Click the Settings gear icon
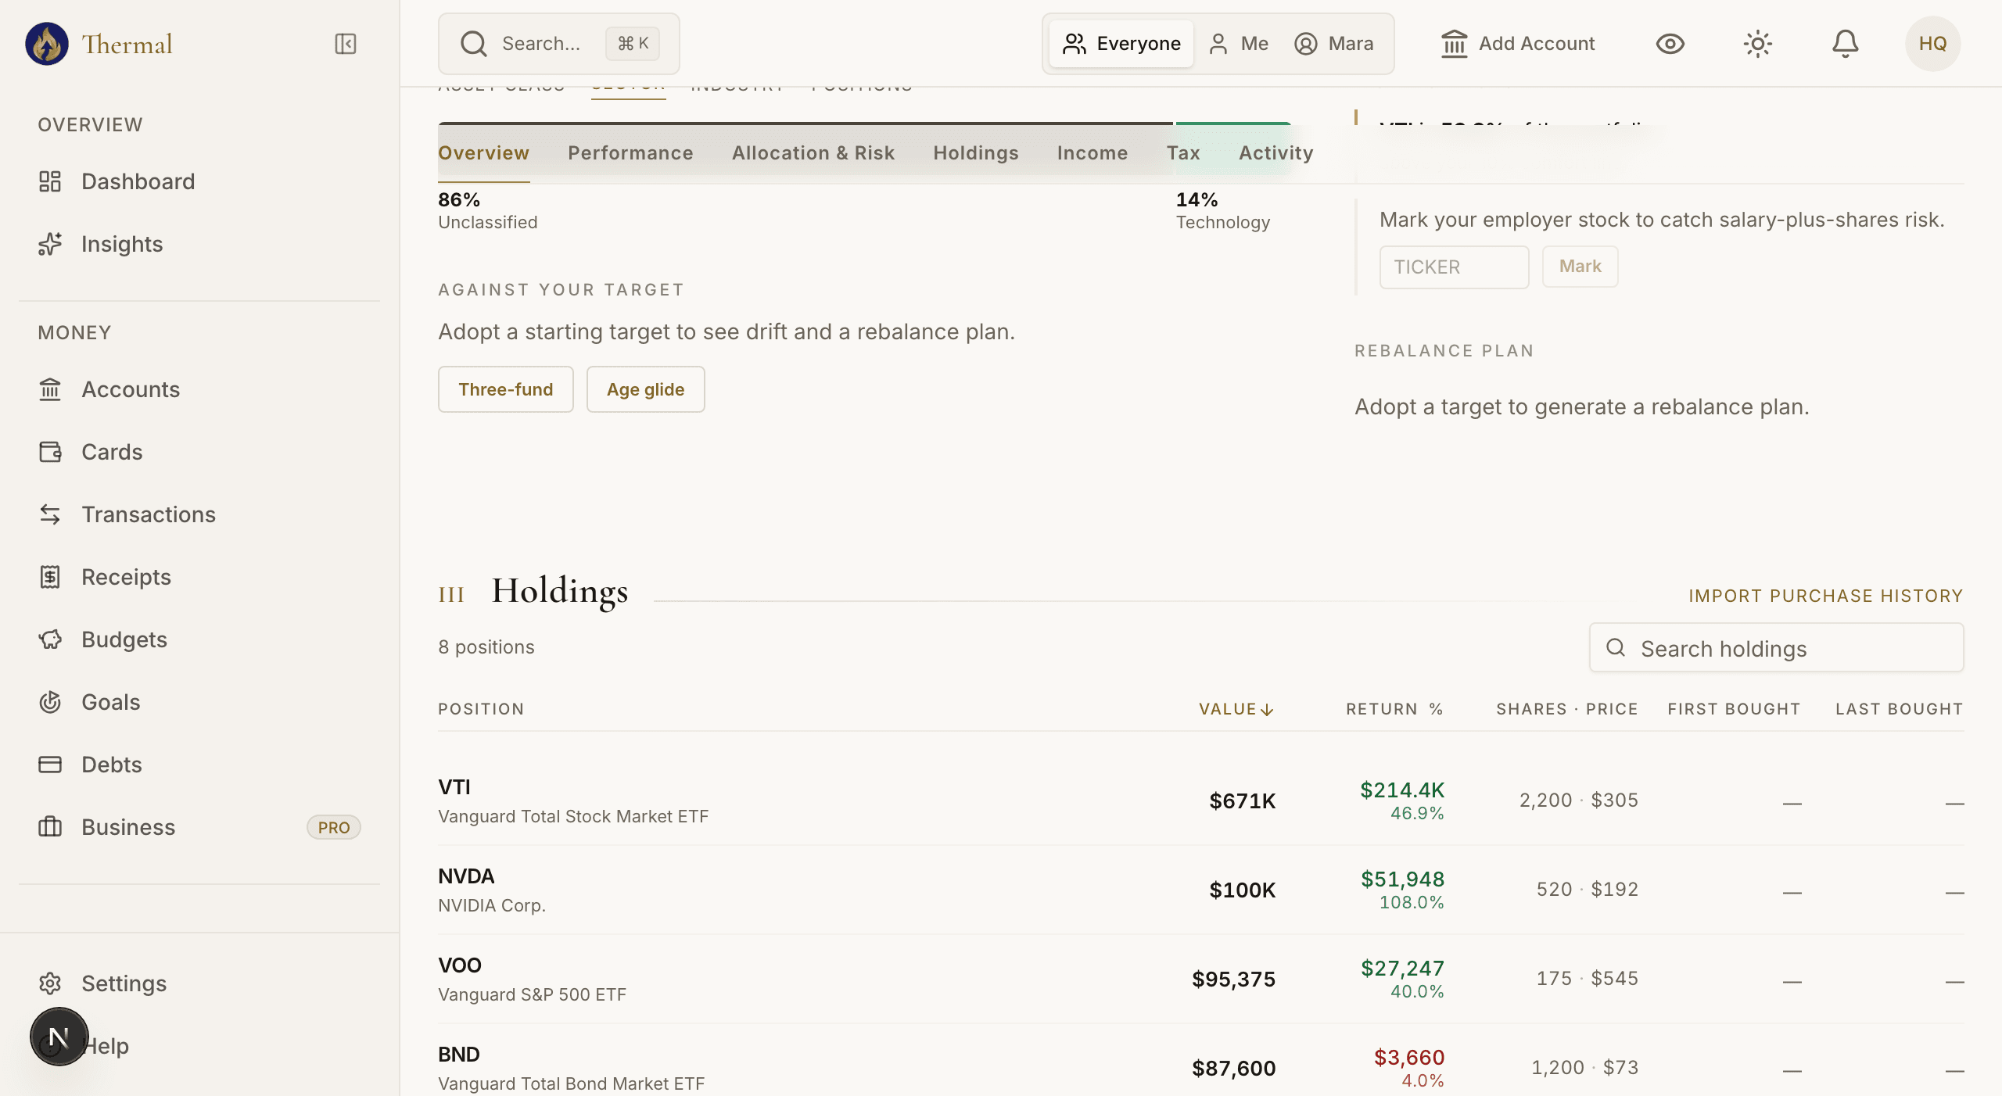Image resolution: width=2002 pixels, height=1096 pixels. (50, 983)
